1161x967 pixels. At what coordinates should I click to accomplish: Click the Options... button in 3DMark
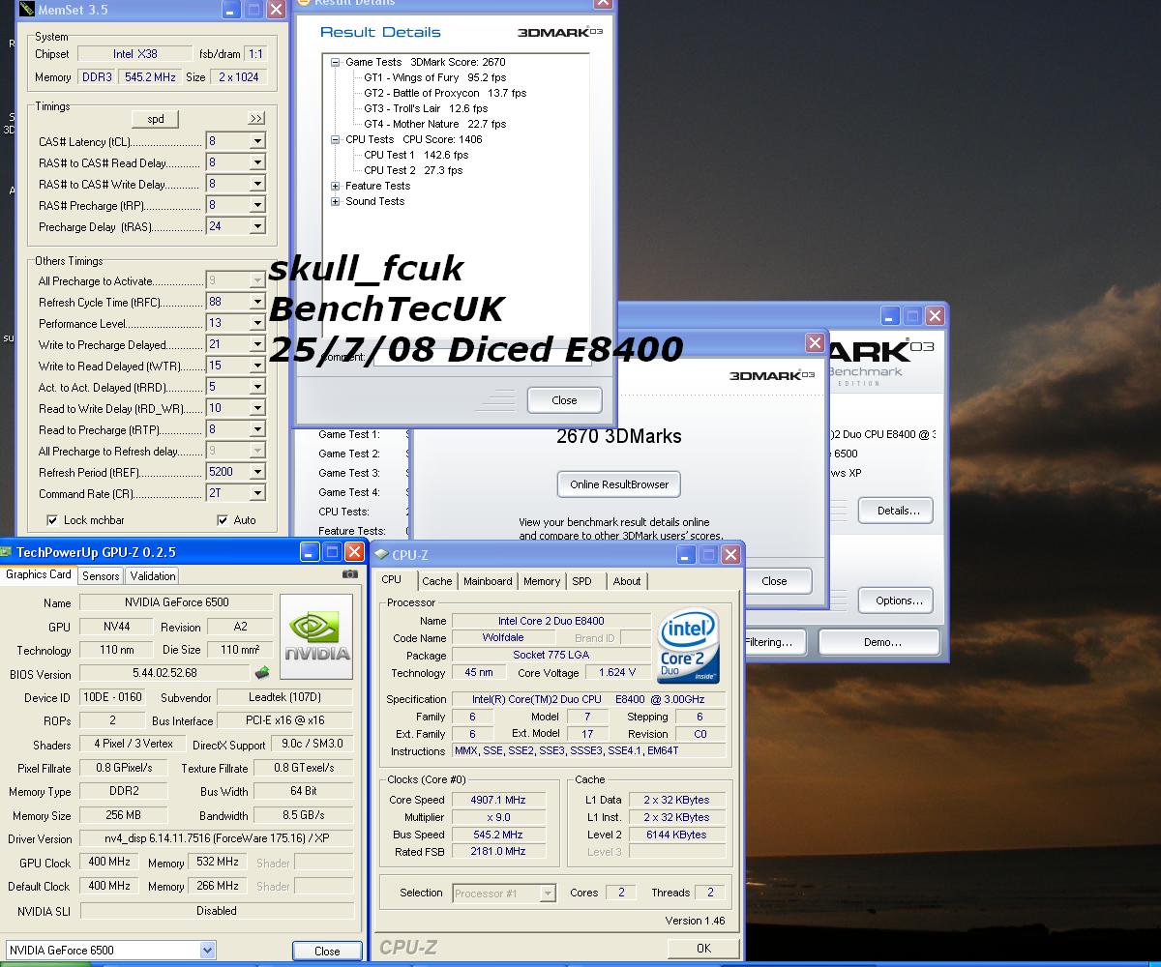898,601
